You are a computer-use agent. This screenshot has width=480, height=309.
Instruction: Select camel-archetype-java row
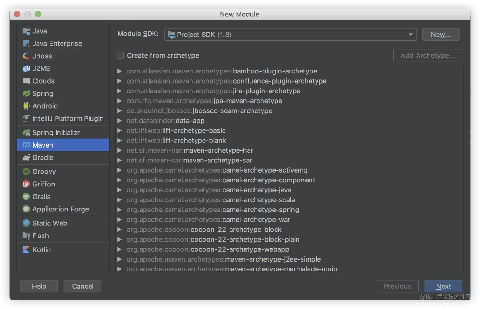tap(289, 190)
